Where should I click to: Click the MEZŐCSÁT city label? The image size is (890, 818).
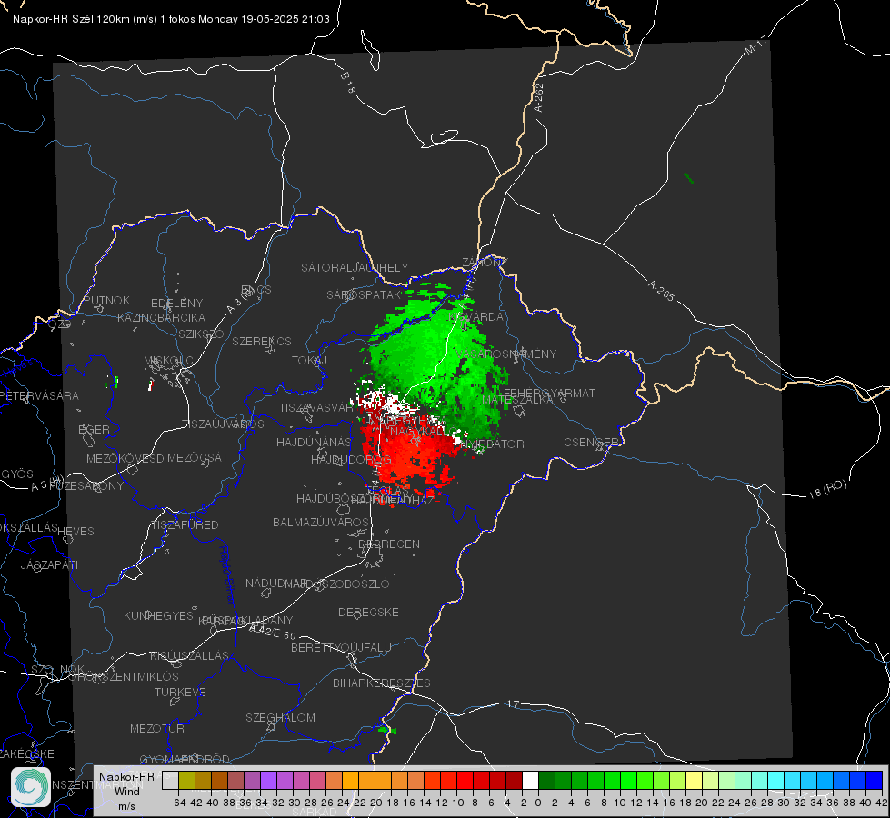pyautogui.click(x=197, y=457)
